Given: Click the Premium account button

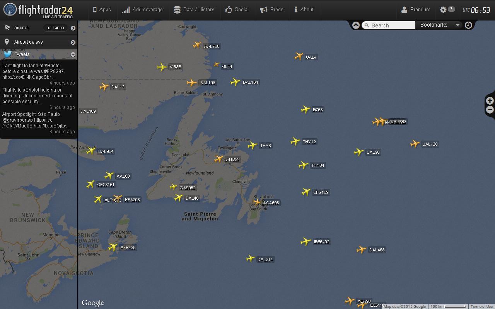Looking at the screenshot, I should click(416, 10).
